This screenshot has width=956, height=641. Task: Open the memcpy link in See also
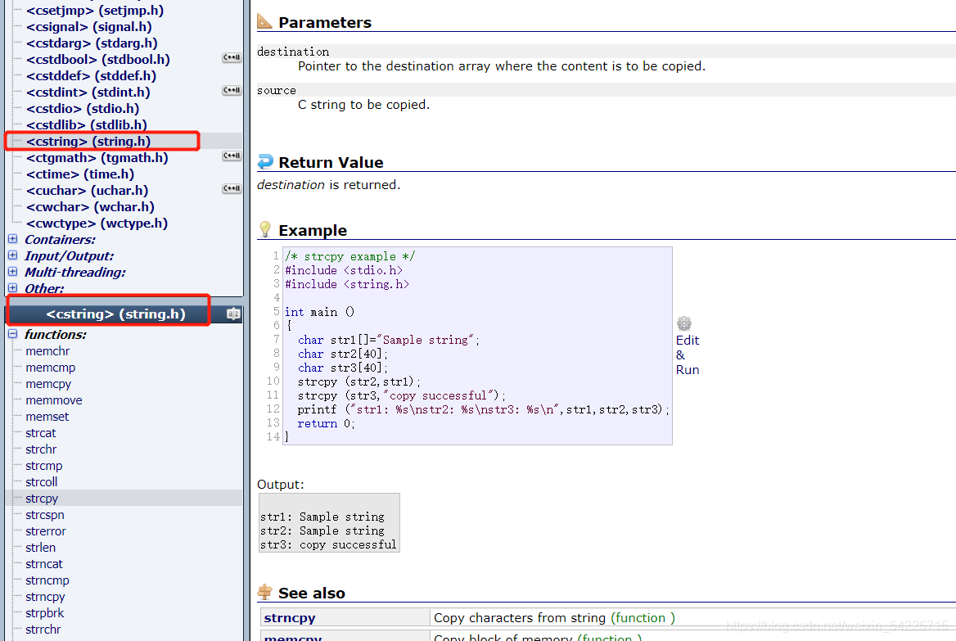coord(293,638)
